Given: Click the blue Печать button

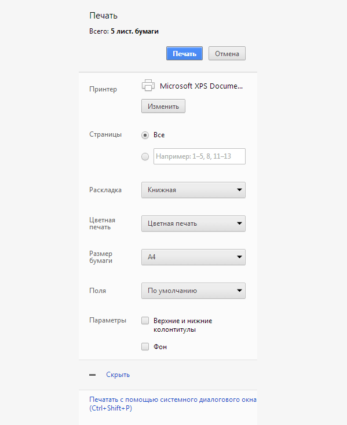Looking at the screenshot, I should tap(184, 53).
